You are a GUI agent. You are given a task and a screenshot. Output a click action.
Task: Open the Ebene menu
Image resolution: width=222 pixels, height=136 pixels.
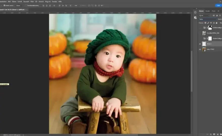(x=14, y=2)
